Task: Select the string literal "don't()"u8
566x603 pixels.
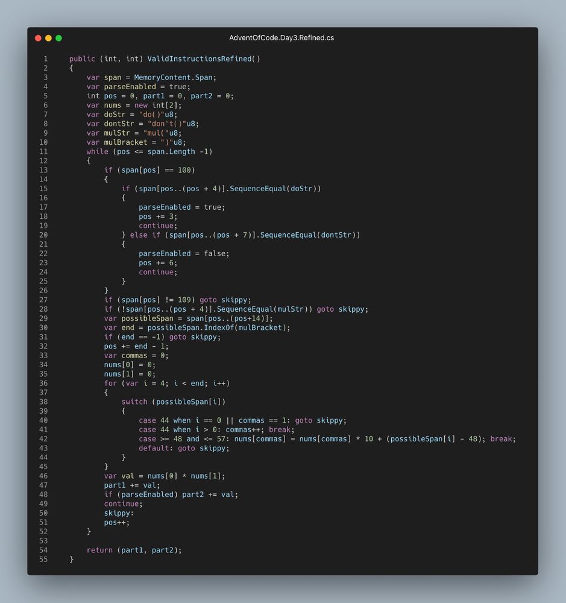Action: coord(174,124)
